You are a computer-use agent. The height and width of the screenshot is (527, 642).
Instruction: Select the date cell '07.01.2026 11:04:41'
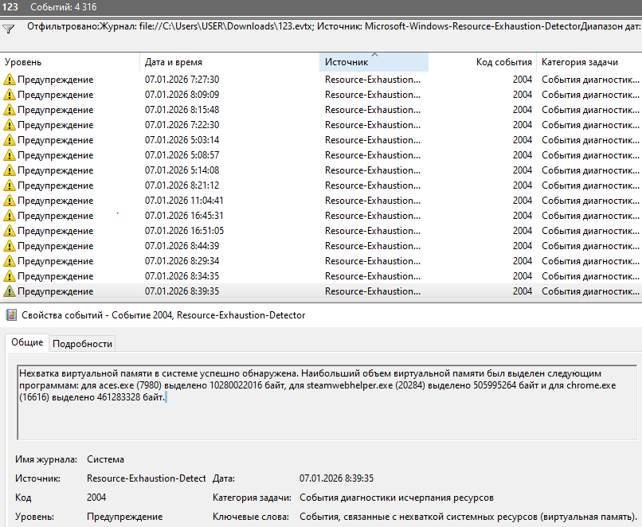pyautogui.click(x=184, y=201)
